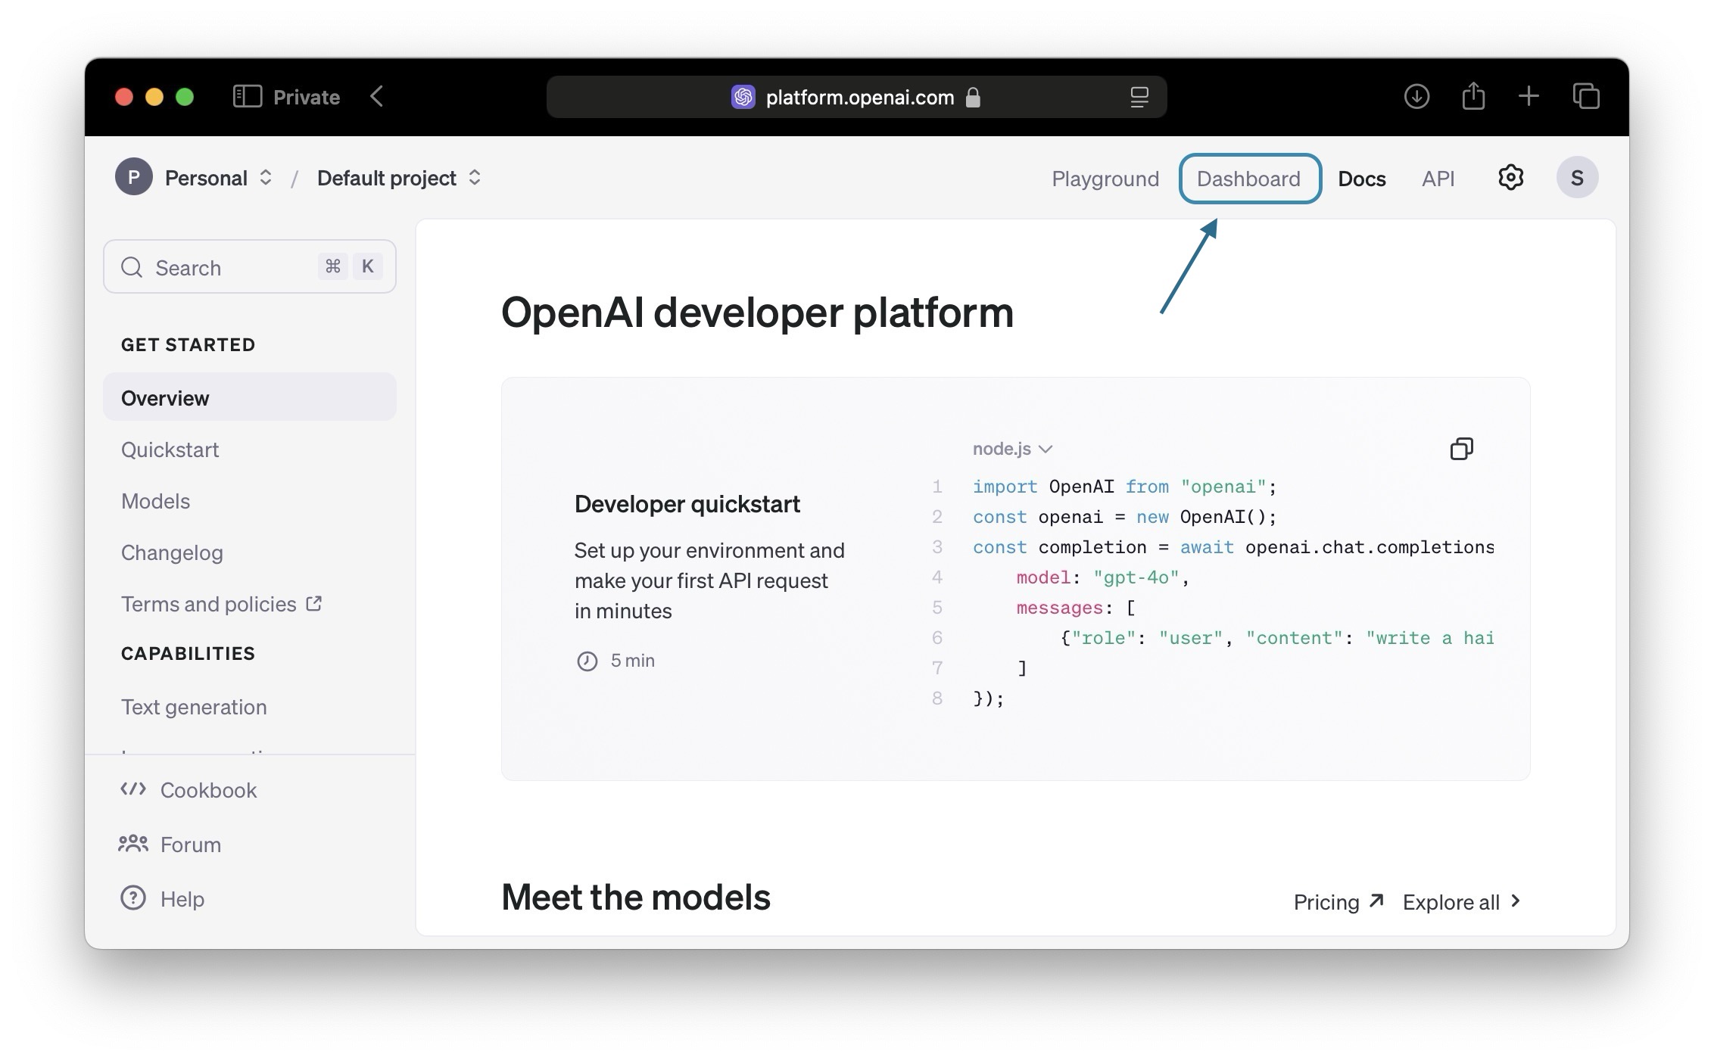The height and width of the screenshot is (1061, 1714).
Task: Open the API tab
Action: point(1438,179)
